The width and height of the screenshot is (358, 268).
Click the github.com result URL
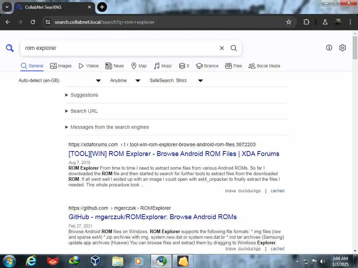[x=120, y=208]
